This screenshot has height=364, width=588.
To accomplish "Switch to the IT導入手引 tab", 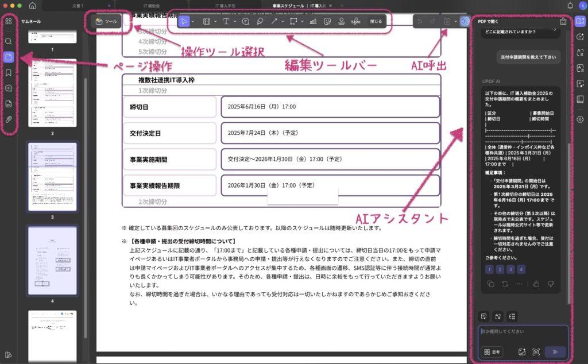I will pos(225,6).
